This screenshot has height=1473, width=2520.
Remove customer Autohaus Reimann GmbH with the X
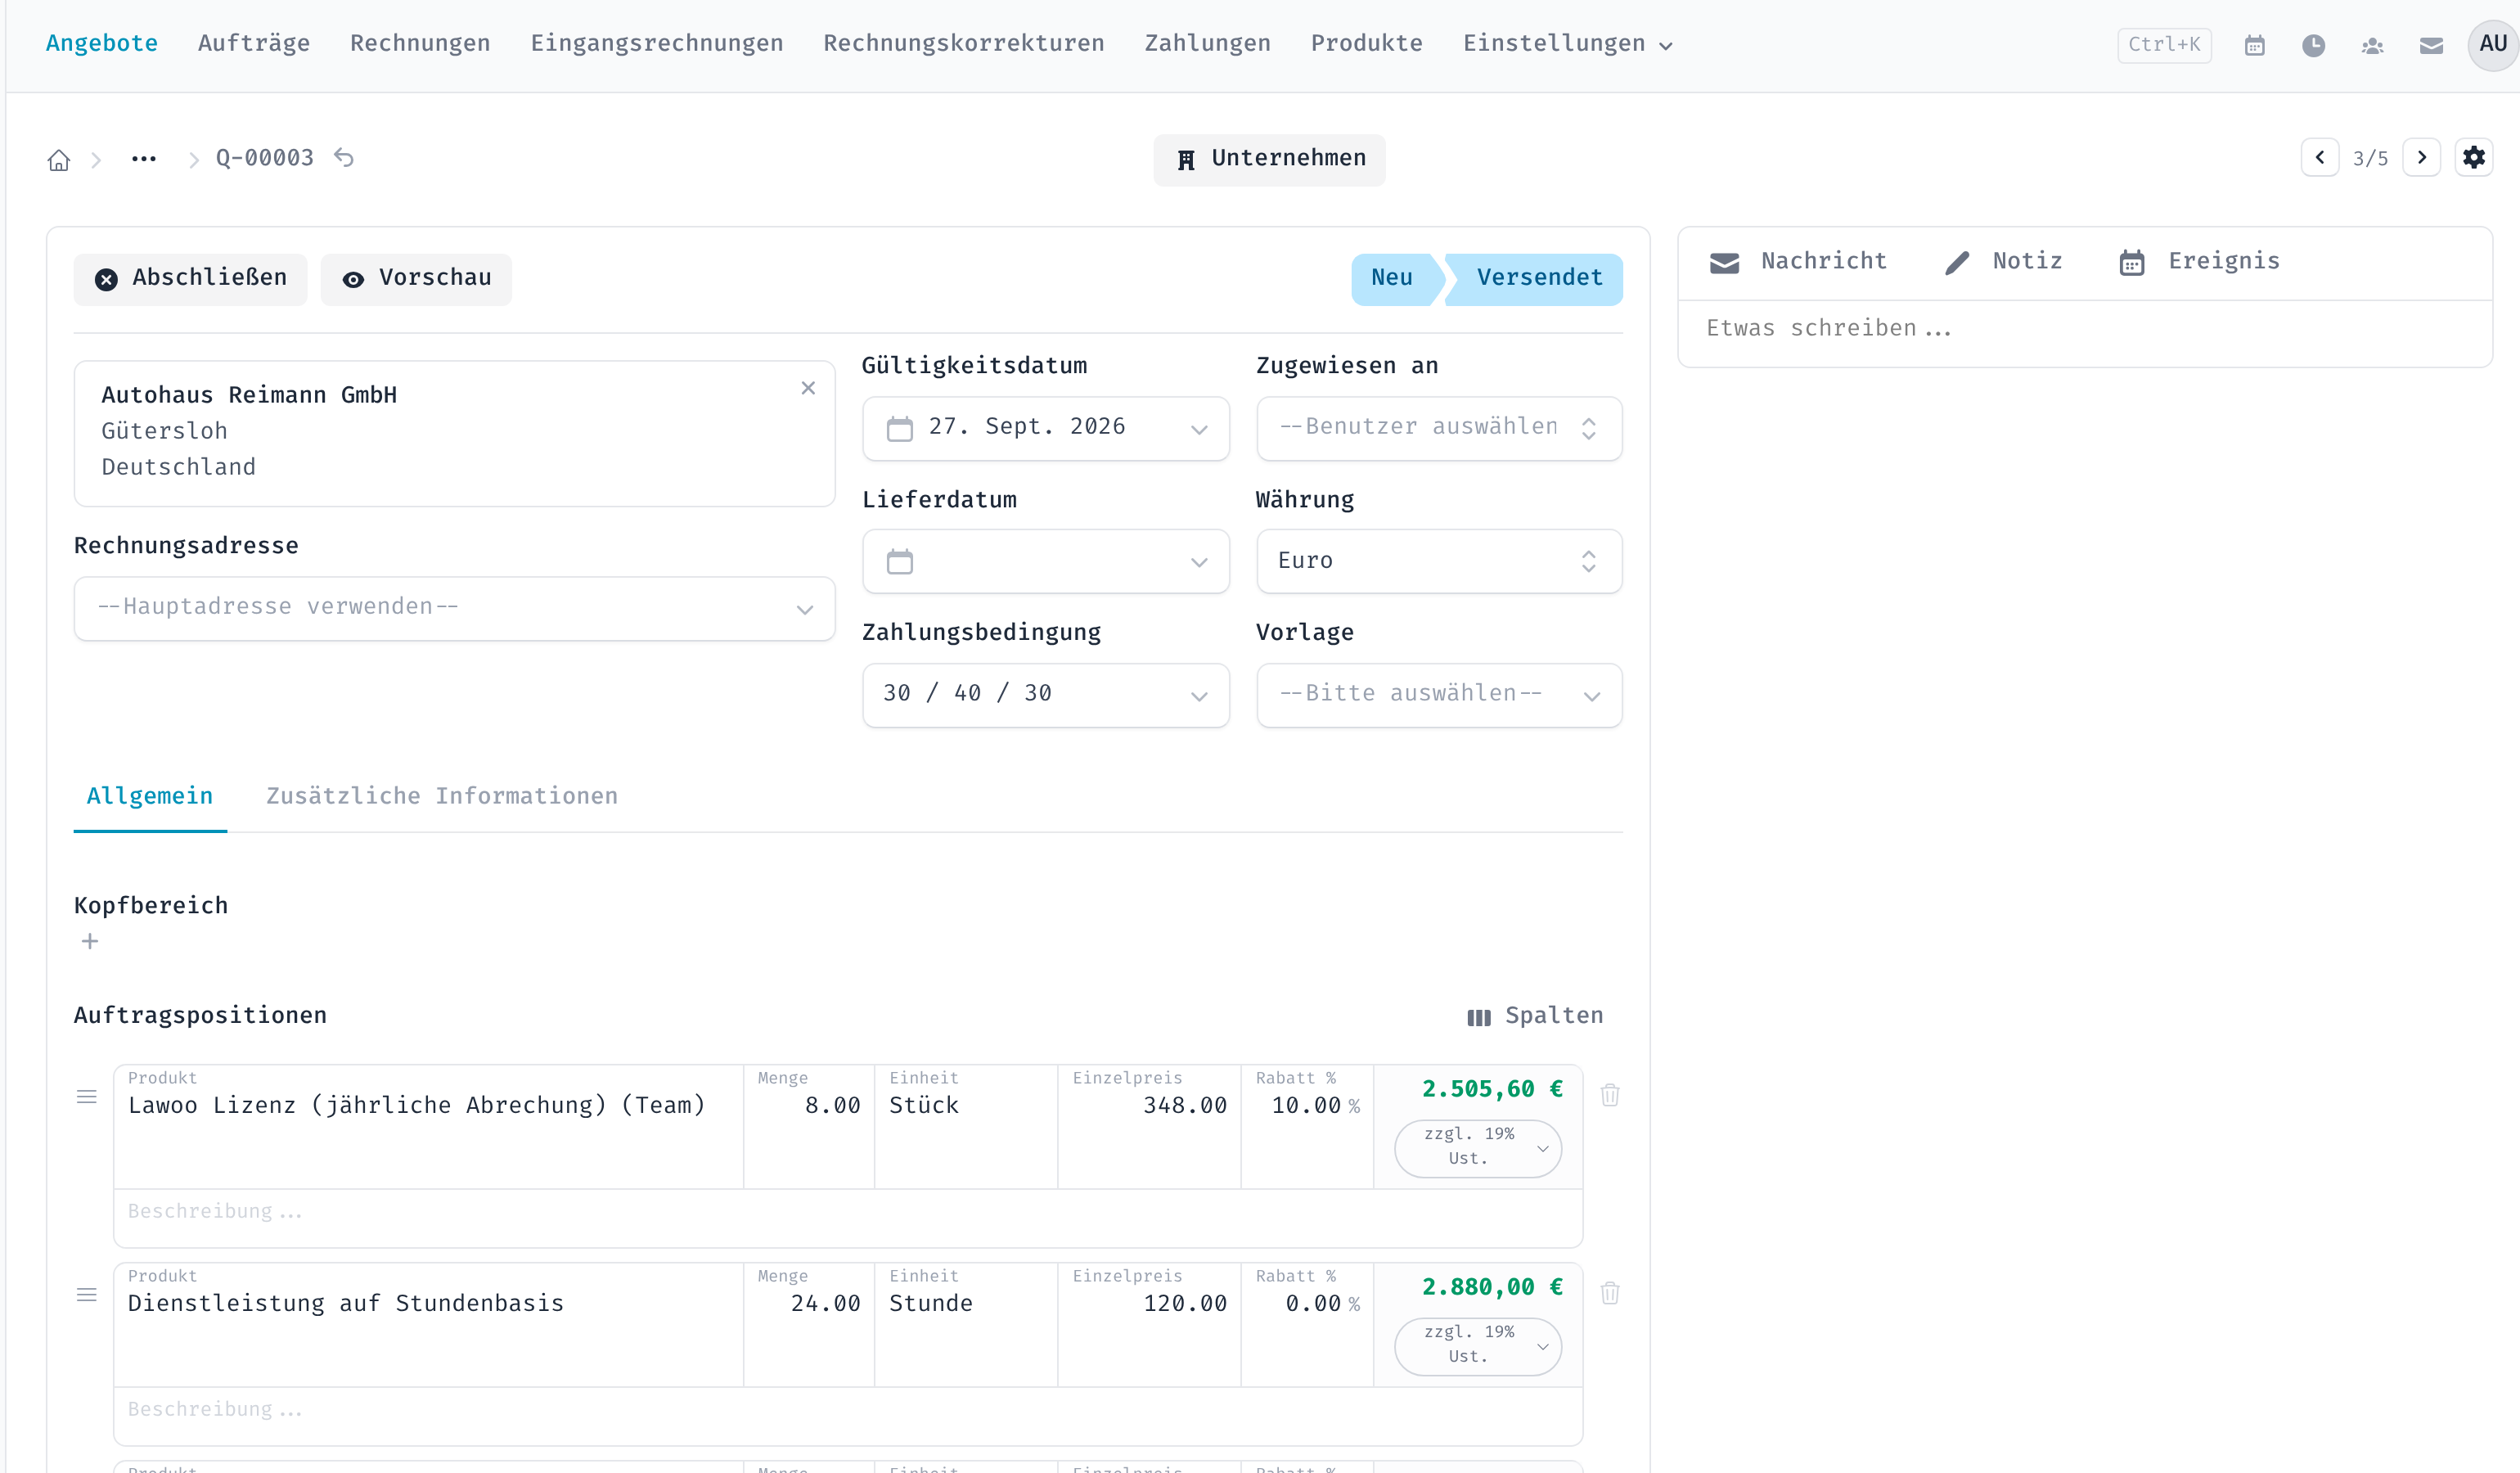[x=808, y=388]
